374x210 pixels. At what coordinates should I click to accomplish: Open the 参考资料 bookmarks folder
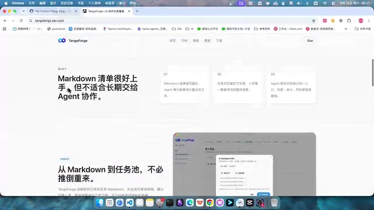262,29
